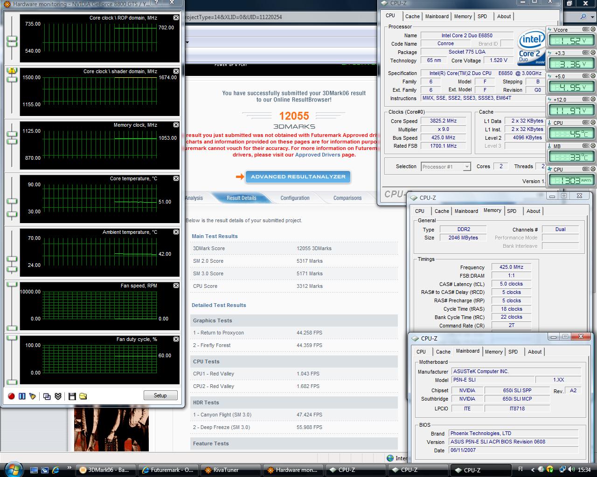Click the double down-chevron icon in monitoring toolbar

(58, 396)
